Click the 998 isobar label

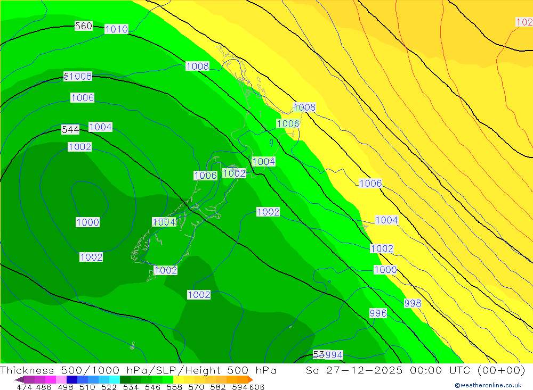coord(413,303)
